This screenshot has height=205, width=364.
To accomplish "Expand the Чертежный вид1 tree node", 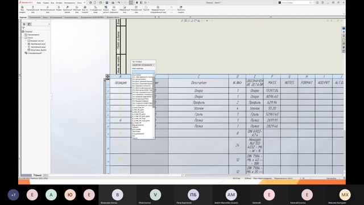I will [26, 44].
